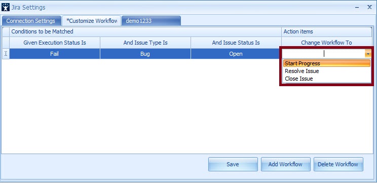Click the And Issue Type Is header
377x184 pixels.
click(x=145, y=43)
